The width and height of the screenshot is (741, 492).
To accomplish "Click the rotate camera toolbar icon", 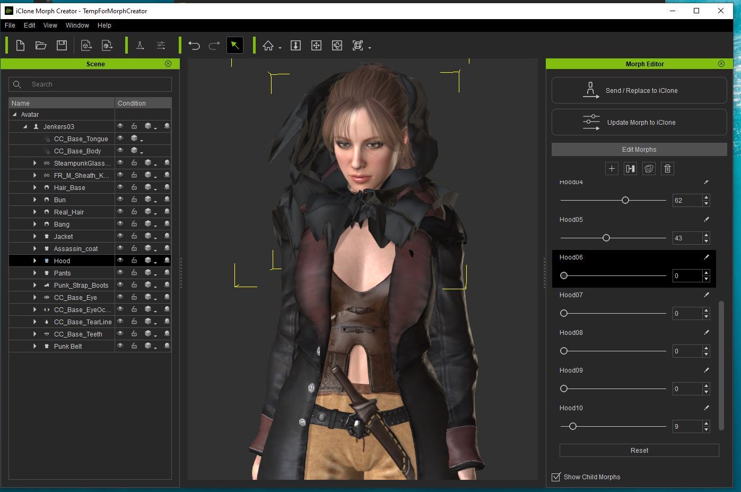I will click(x=337, y=46).
